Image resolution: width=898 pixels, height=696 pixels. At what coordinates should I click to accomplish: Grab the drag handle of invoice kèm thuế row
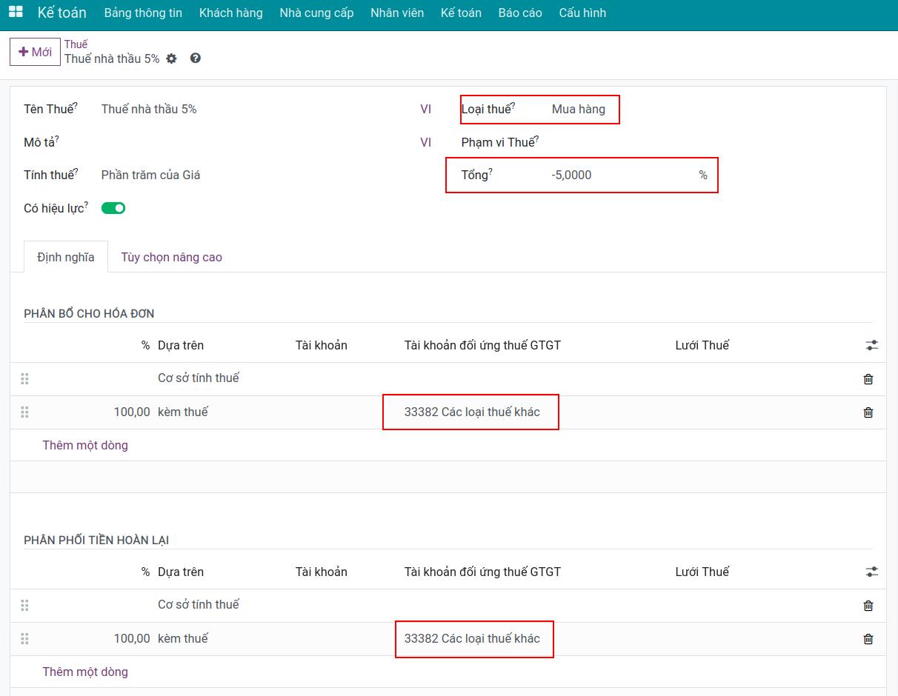point(24,412)
